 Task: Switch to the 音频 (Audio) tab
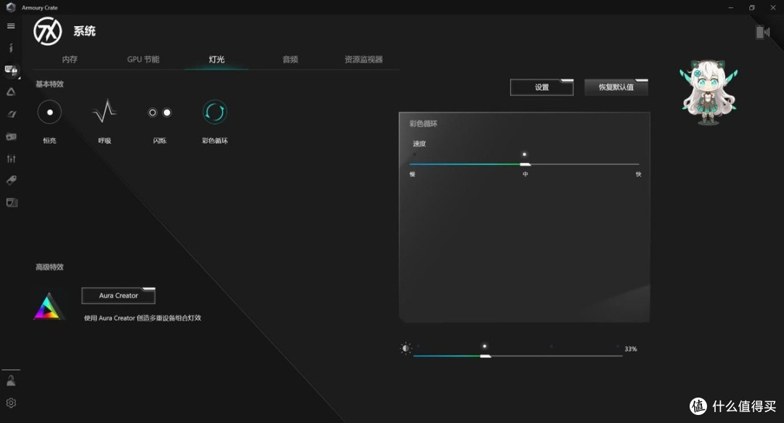(290, 59)
